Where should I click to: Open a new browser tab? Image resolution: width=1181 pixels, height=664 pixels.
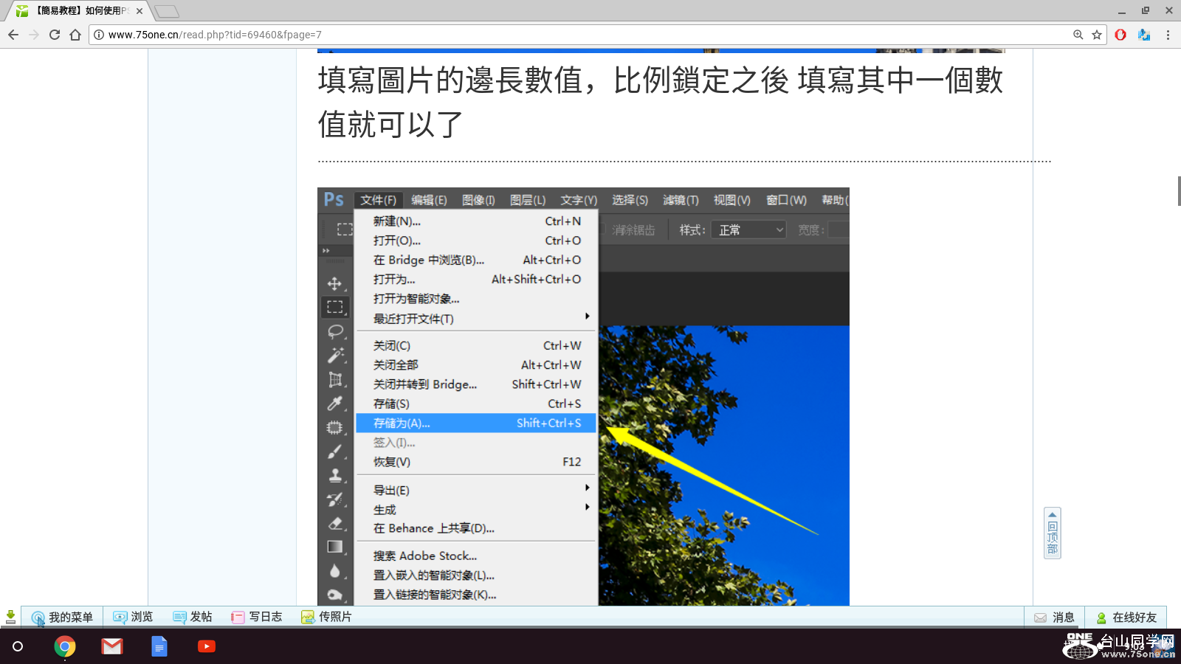click(x=167, y=11)
